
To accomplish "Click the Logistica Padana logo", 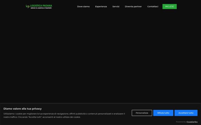I will pyautogui.click(x=39, y=6).
